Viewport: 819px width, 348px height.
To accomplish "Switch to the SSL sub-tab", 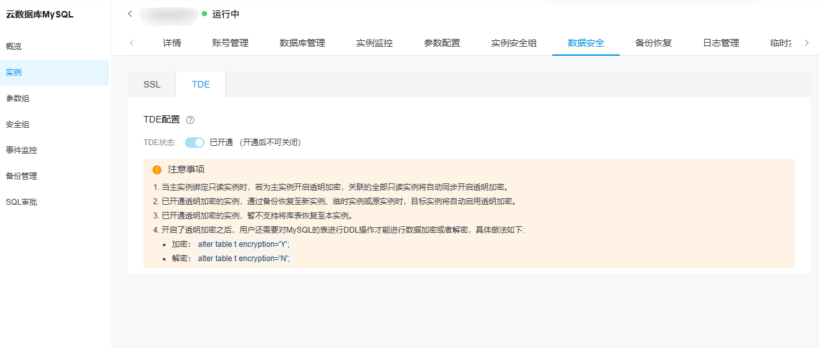I will pos(152,84).
